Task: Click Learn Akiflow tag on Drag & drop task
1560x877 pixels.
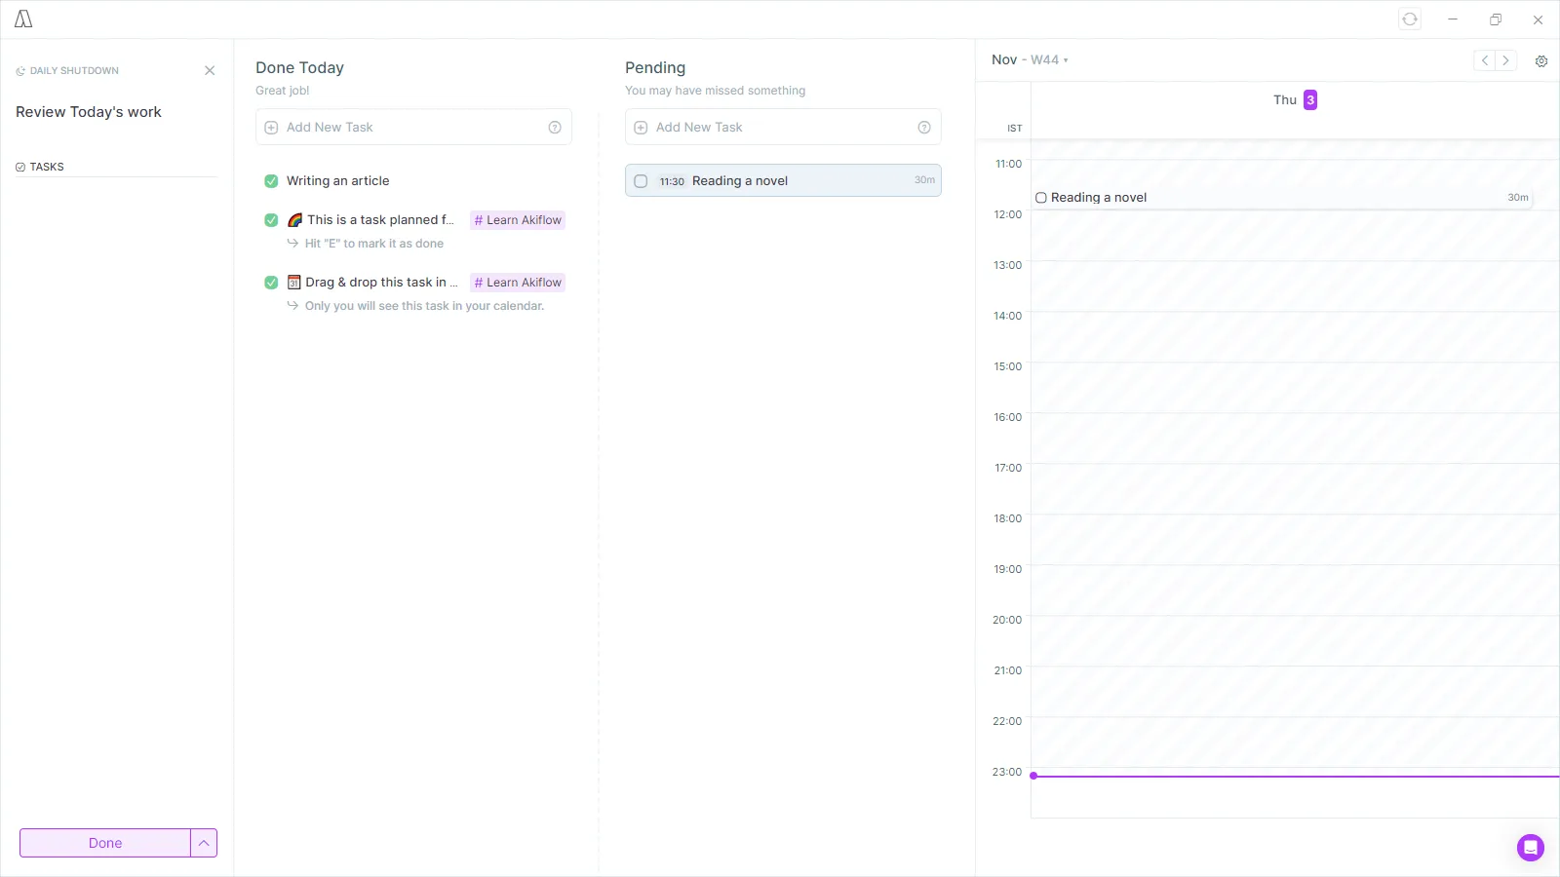Action: 518,283
